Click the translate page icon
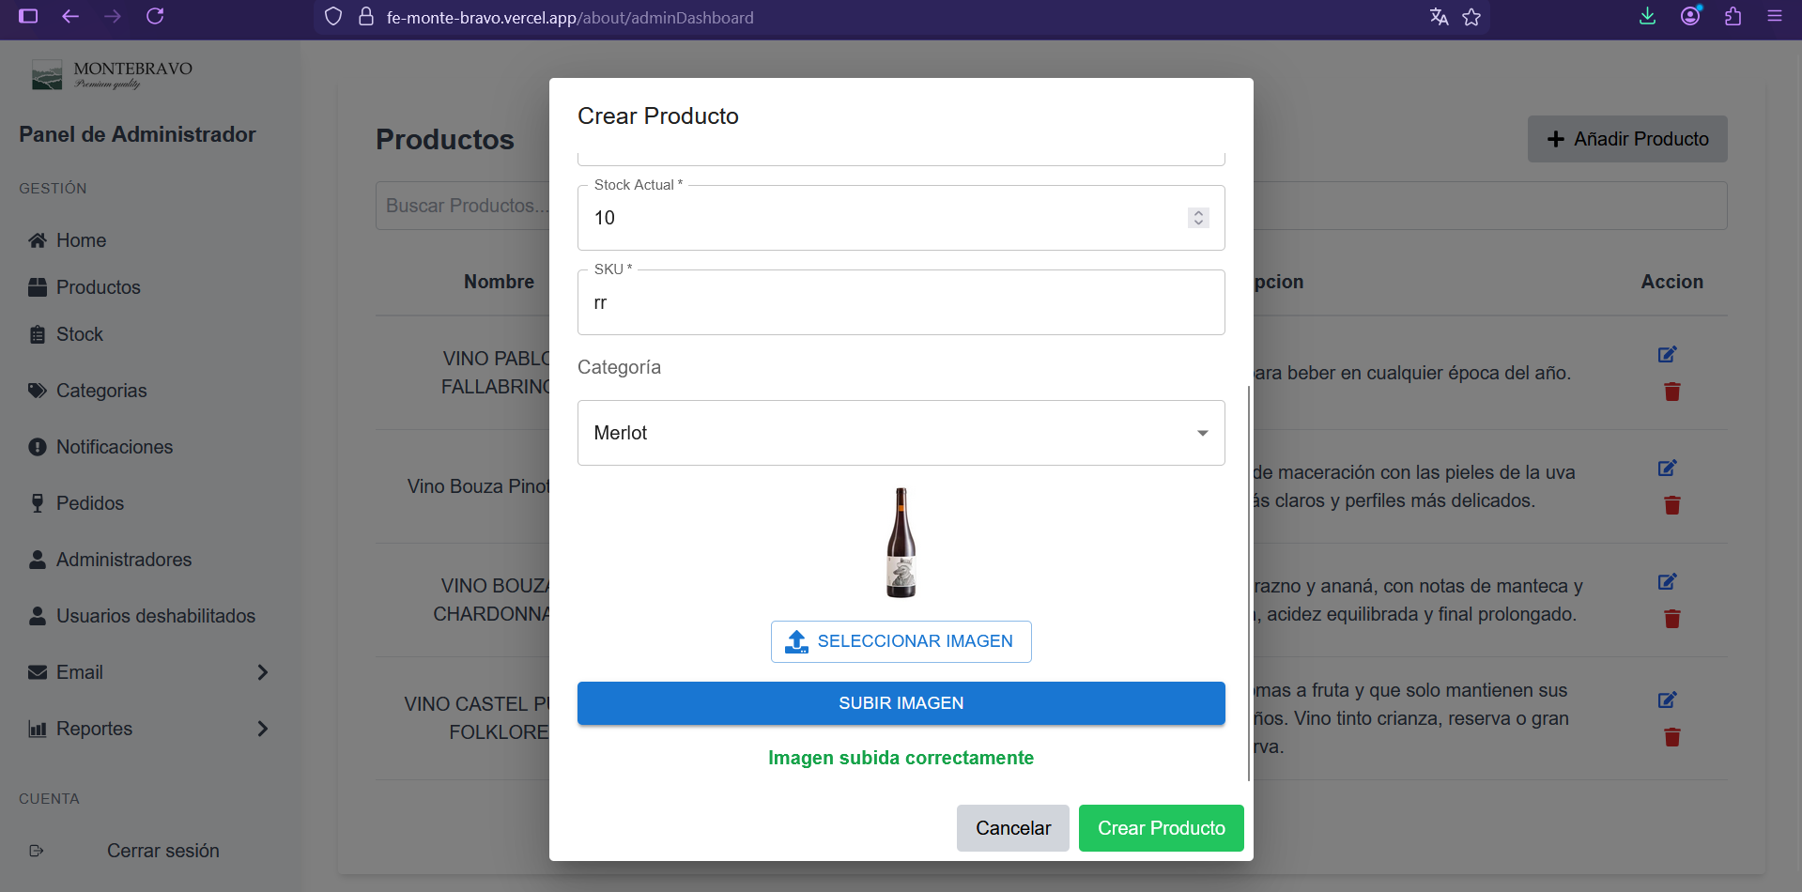 pyautogui.click(x=1439, y=17)
